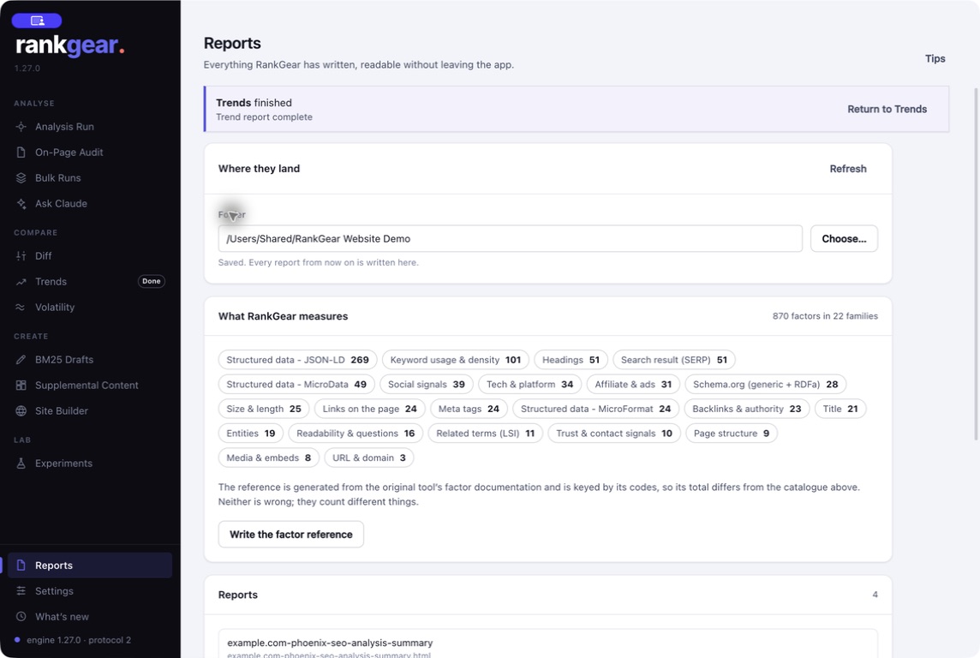Click the Related terms (LSI) chip
The width and height of the screenshot is (980, 658).
(x=486, y=433)
